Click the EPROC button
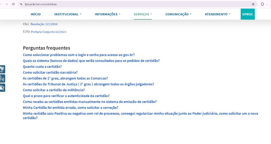 [247, 14]
